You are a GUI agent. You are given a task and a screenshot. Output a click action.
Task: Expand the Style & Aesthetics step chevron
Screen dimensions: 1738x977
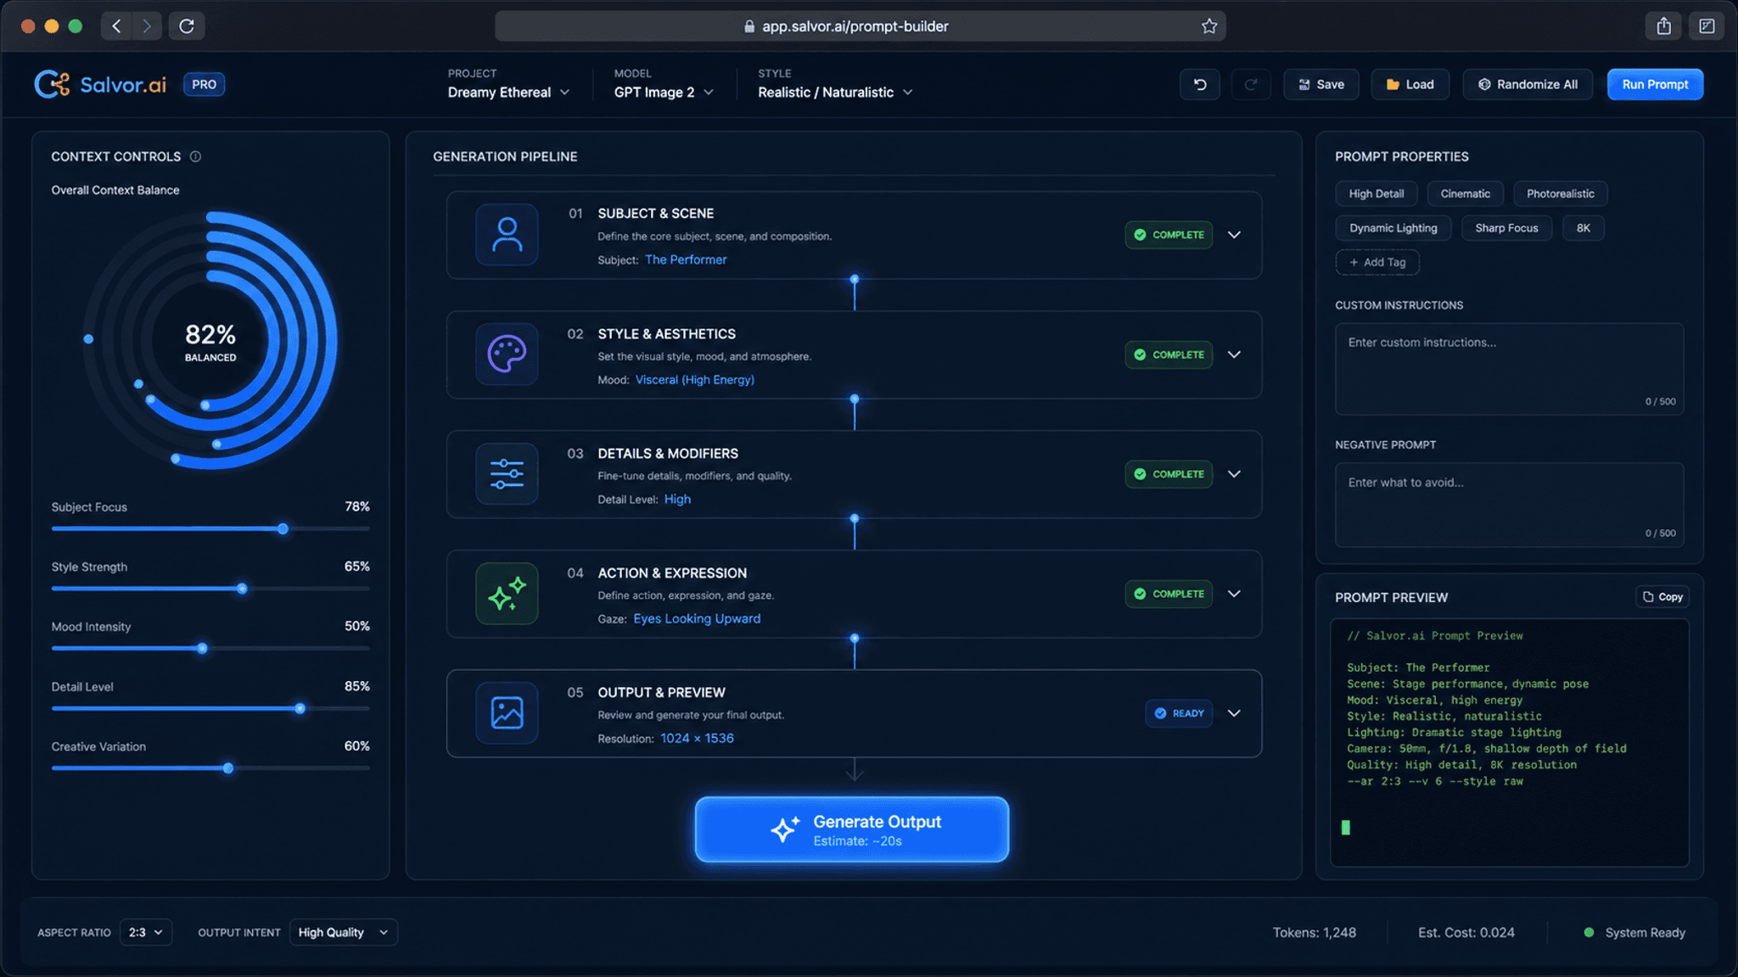[1234, 355]
